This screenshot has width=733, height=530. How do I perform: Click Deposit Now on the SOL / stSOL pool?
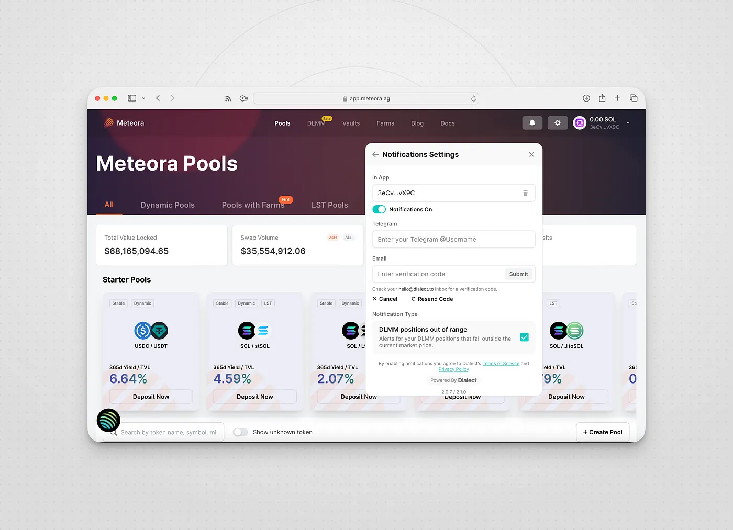pos(255,397)
